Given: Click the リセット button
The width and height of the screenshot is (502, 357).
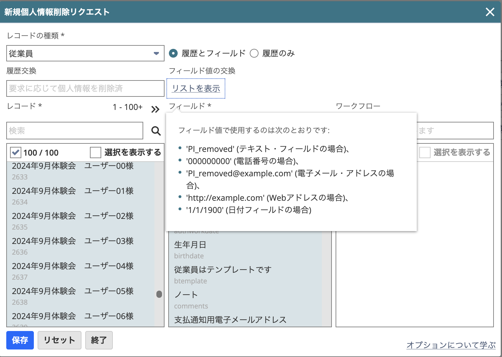Looking at the screenshot, I should pos(59,340).
